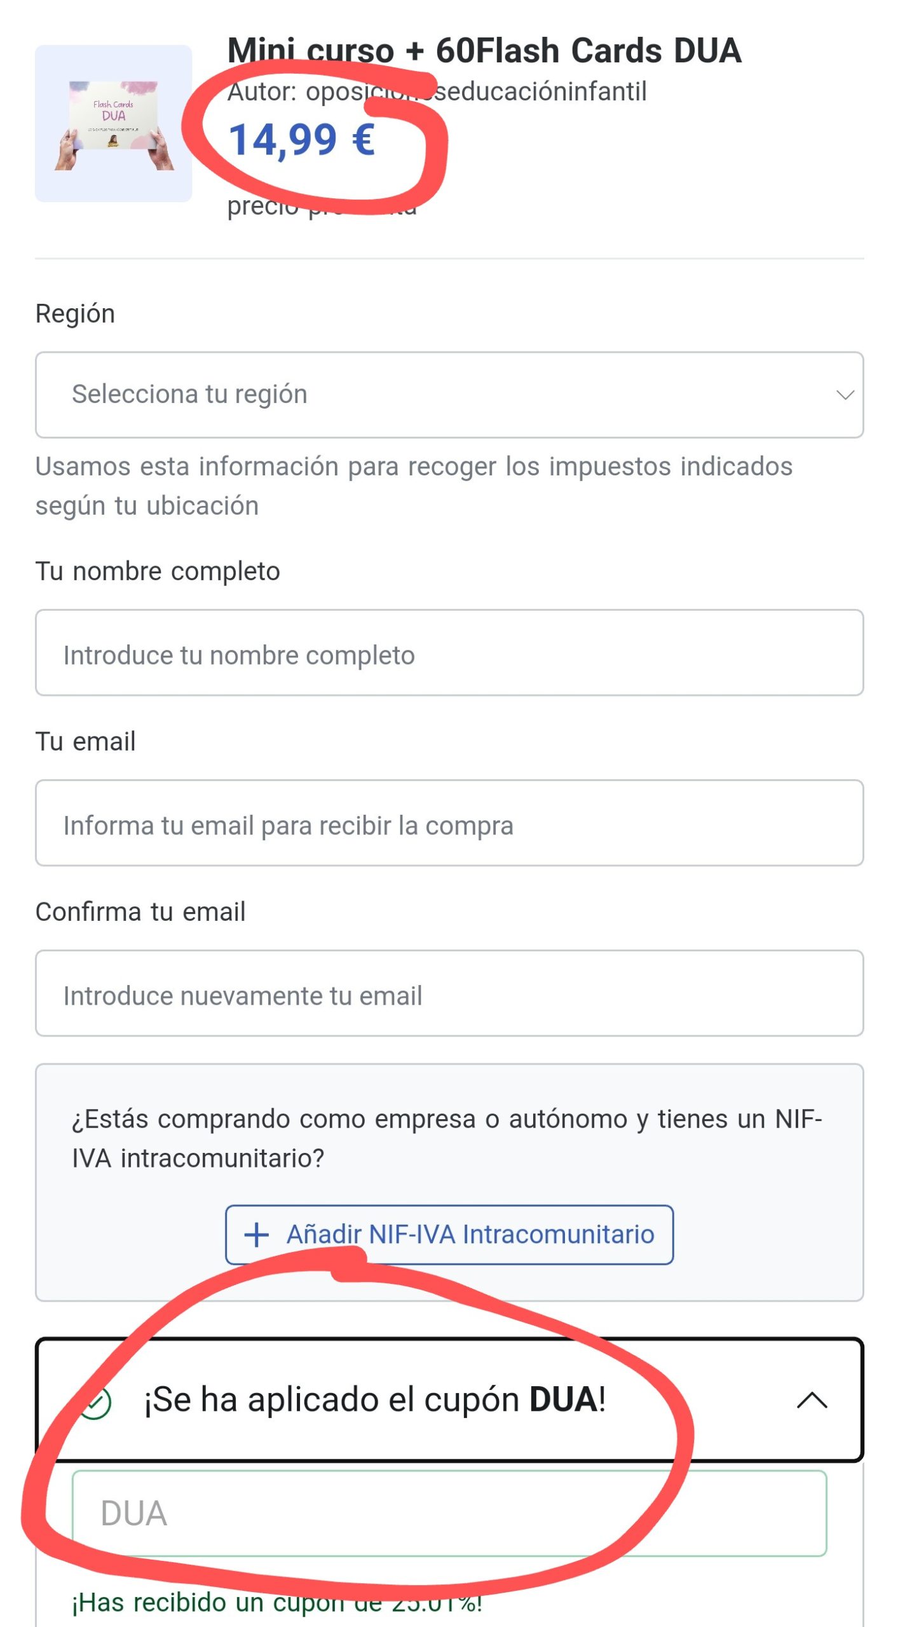Click the Flash Cards DUA product thumbnail

click(x=113, y=123)
